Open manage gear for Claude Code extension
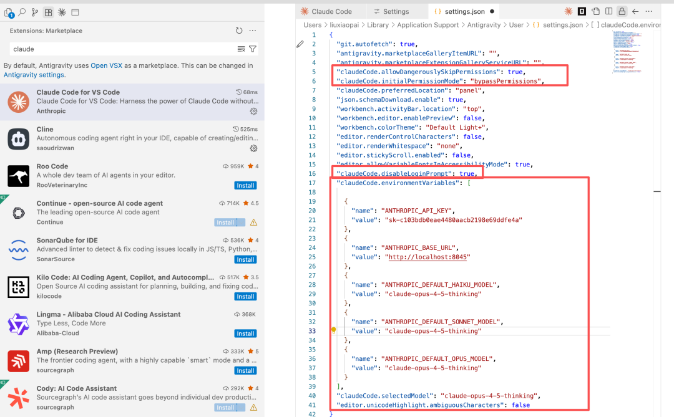This screenshot has height=417, width=674. (253, 111)
